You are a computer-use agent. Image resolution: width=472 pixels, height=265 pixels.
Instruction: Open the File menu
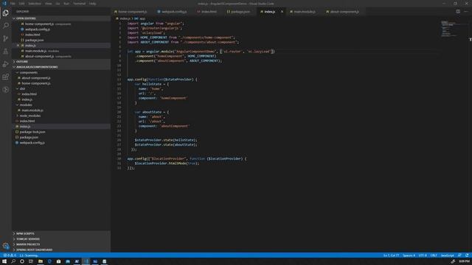13,4
